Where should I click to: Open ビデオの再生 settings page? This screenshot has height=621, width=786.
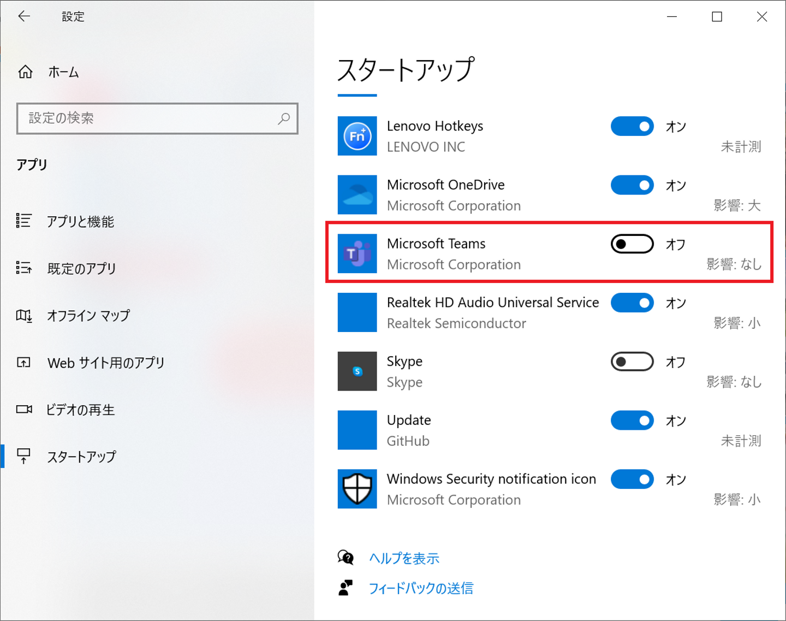(x=80, y=410)
